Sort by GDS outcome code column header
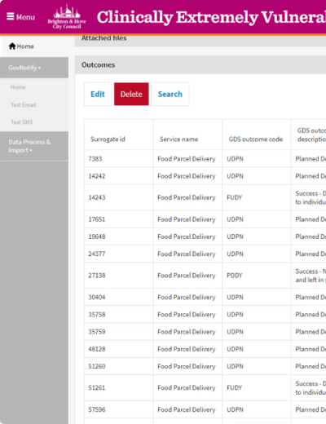The image size is (326, 424). click(x=256, y=139)
